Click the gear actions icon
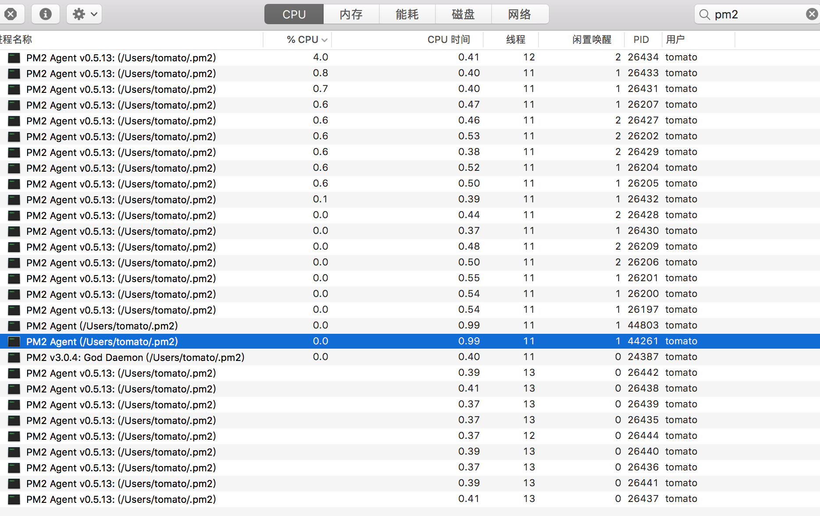820x516 pixels. pyautogui.click(x=78, y=14)
